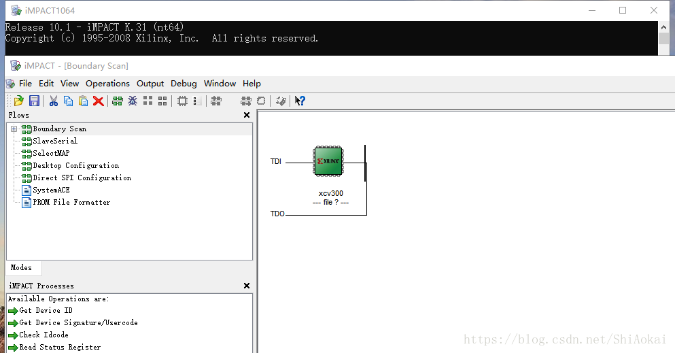
Task: Click the green boundary-scan chain toolbar icon
Action: pyautogui.click(x=117, y=101)
